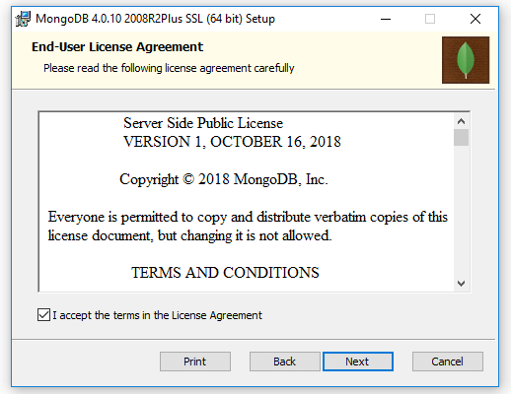Click the MongoDB green leaf logo
Screen dimensions: 511x394
coord(466,60)
